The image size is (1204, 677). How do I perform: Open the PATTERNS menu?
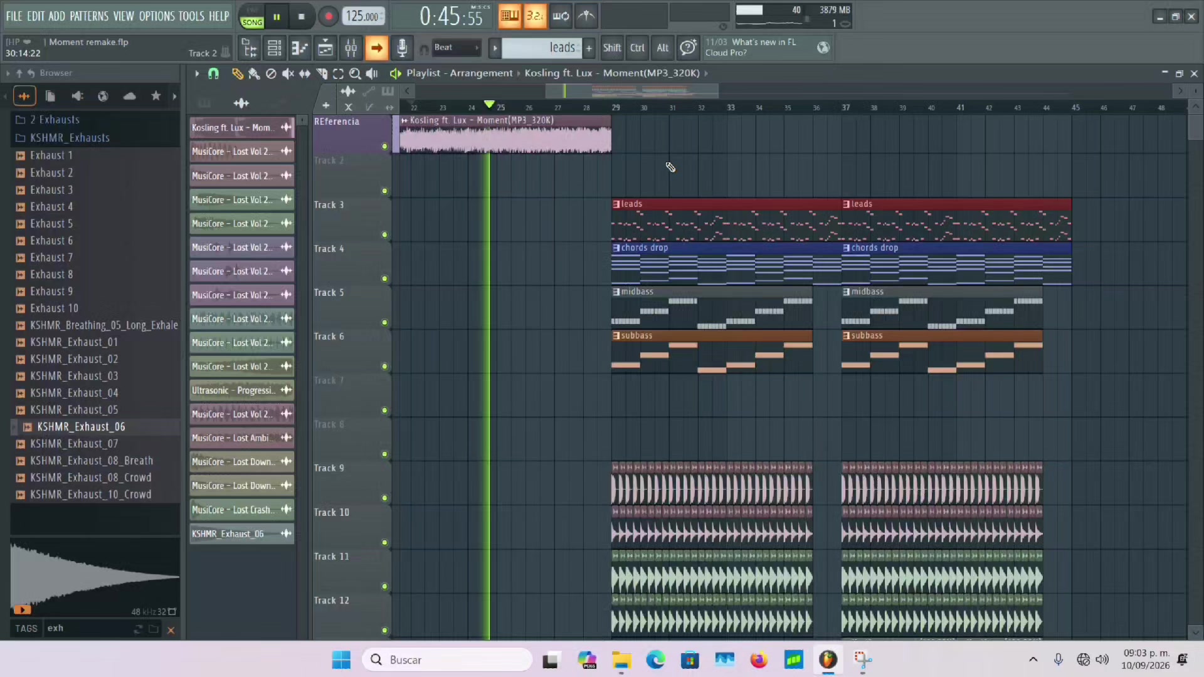point(89,16)
